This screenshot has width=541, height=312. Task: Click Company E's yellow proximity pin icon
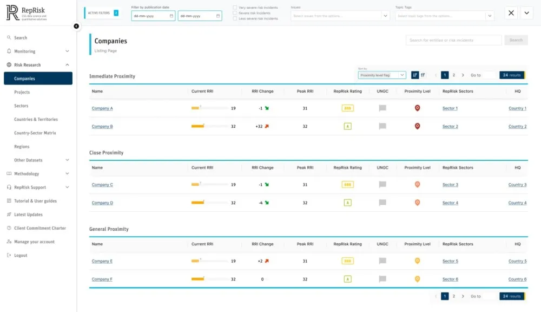tap(417, 261)
